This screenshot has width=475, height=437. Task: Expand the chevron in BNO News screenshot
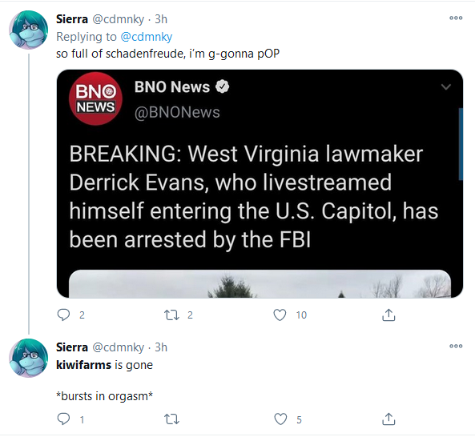(x=446, y=87)
